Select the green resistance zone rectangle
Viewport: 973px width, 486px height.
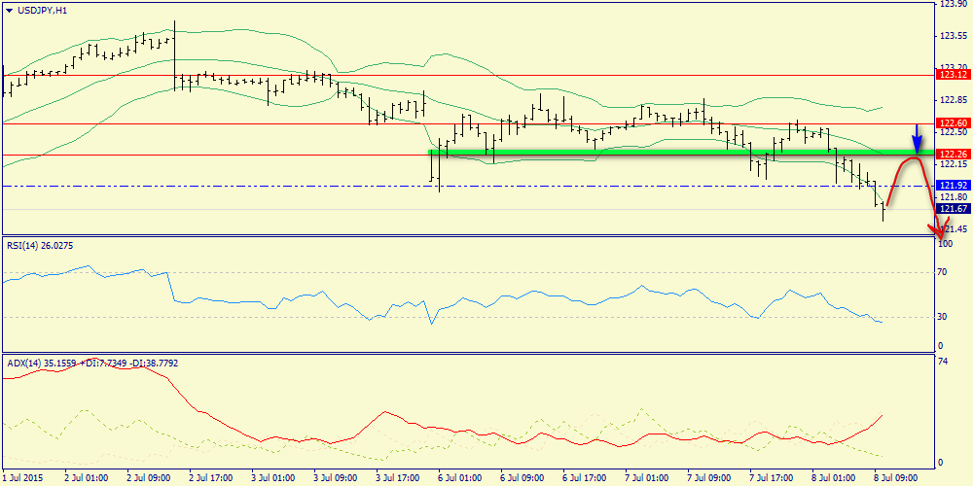[662, 152]
